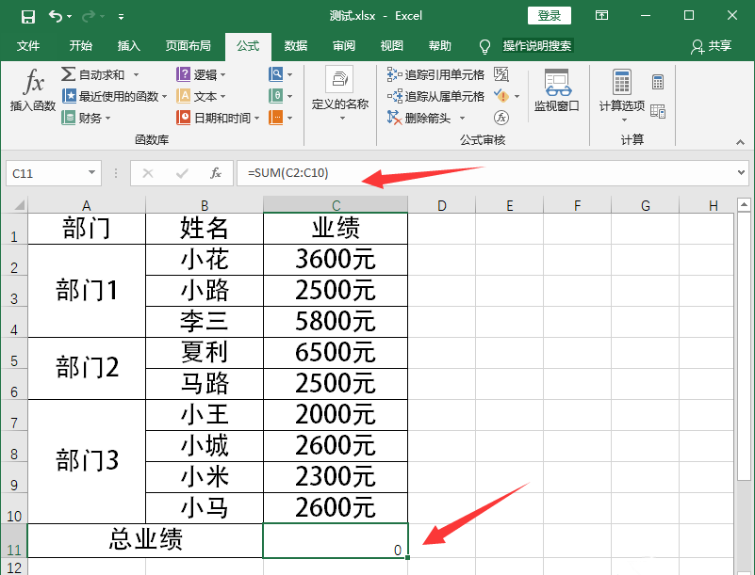Open the Date and Time (日期和时间) dropdown
The height and width of the screenshot is (575, 755).
coord(219,118)
